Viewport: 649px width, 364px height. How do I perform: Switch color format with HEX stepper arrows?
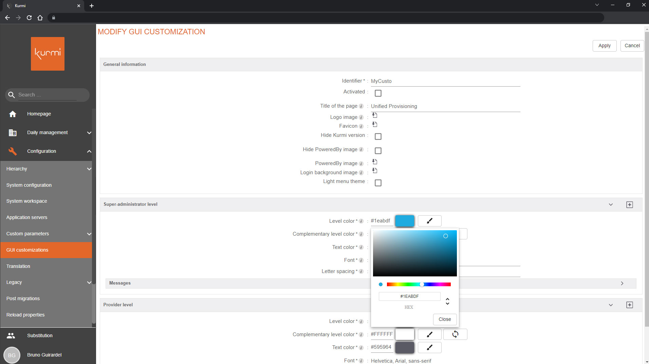pos(447,301)
